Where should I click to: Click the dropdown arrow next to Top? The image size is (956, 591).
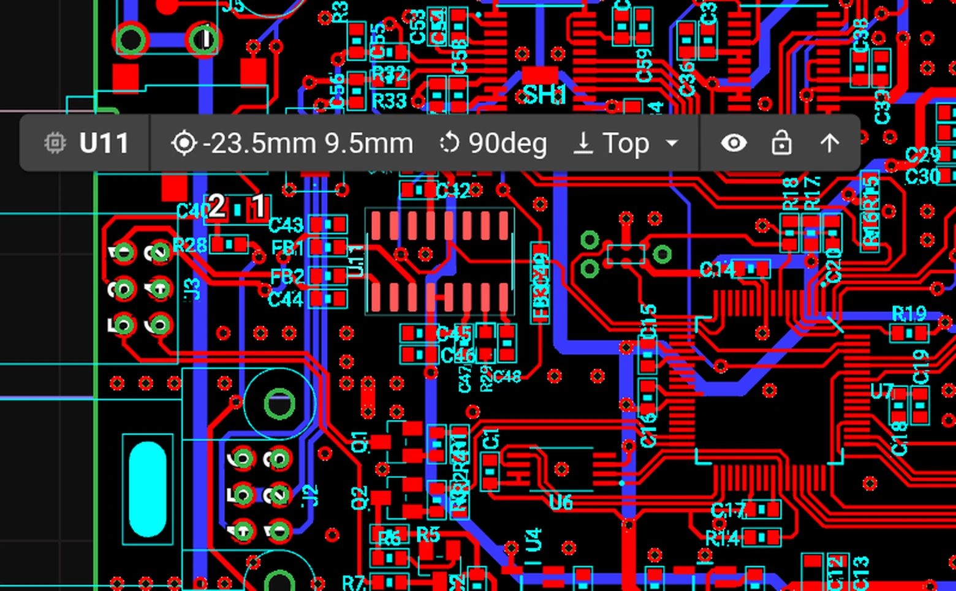[x=672, y=143]
